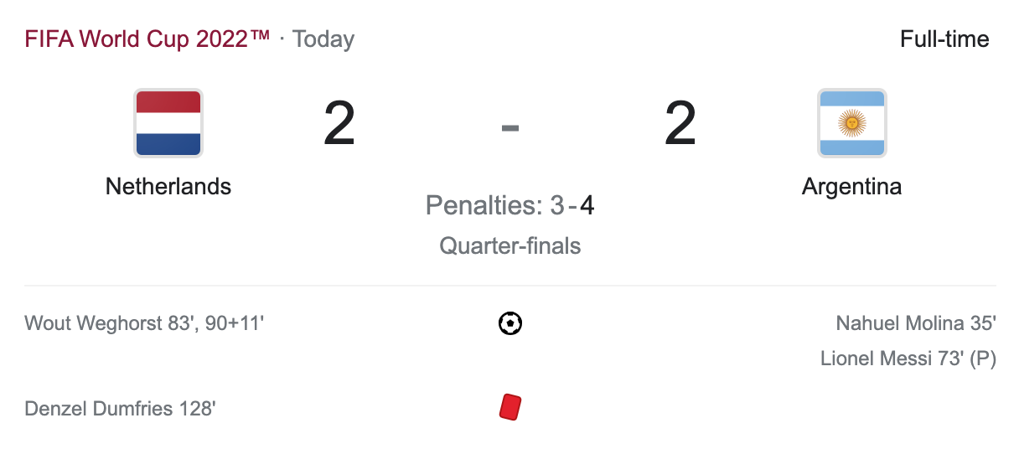Click the Quarter-finals stage label
The height and width of the screenshot is (454, 1019).
coord(509,245)
